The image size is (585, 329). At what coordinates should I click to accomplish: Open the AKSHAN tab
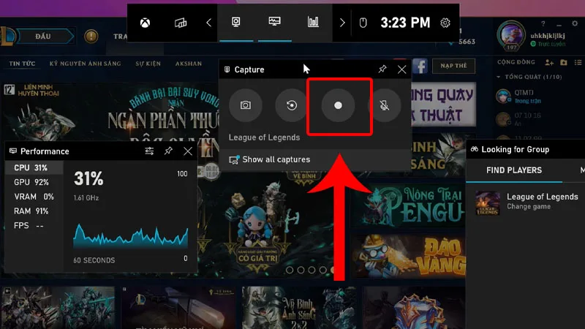pos(189,64)
